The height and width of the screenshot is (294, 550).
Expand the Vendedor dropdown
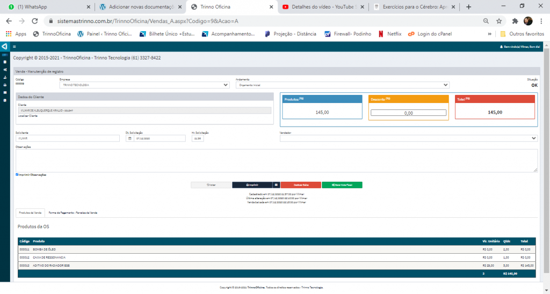click(408, 138)
